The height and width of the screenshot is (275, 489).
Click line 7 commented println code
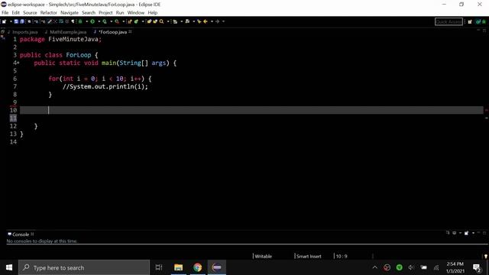pyautogui.click(x=105, y=86)
